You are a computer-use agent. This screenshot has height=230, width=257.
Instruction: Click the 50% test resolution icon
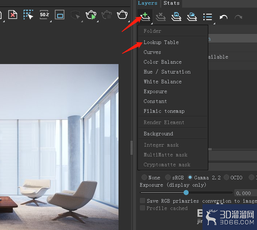coord(44,15)
